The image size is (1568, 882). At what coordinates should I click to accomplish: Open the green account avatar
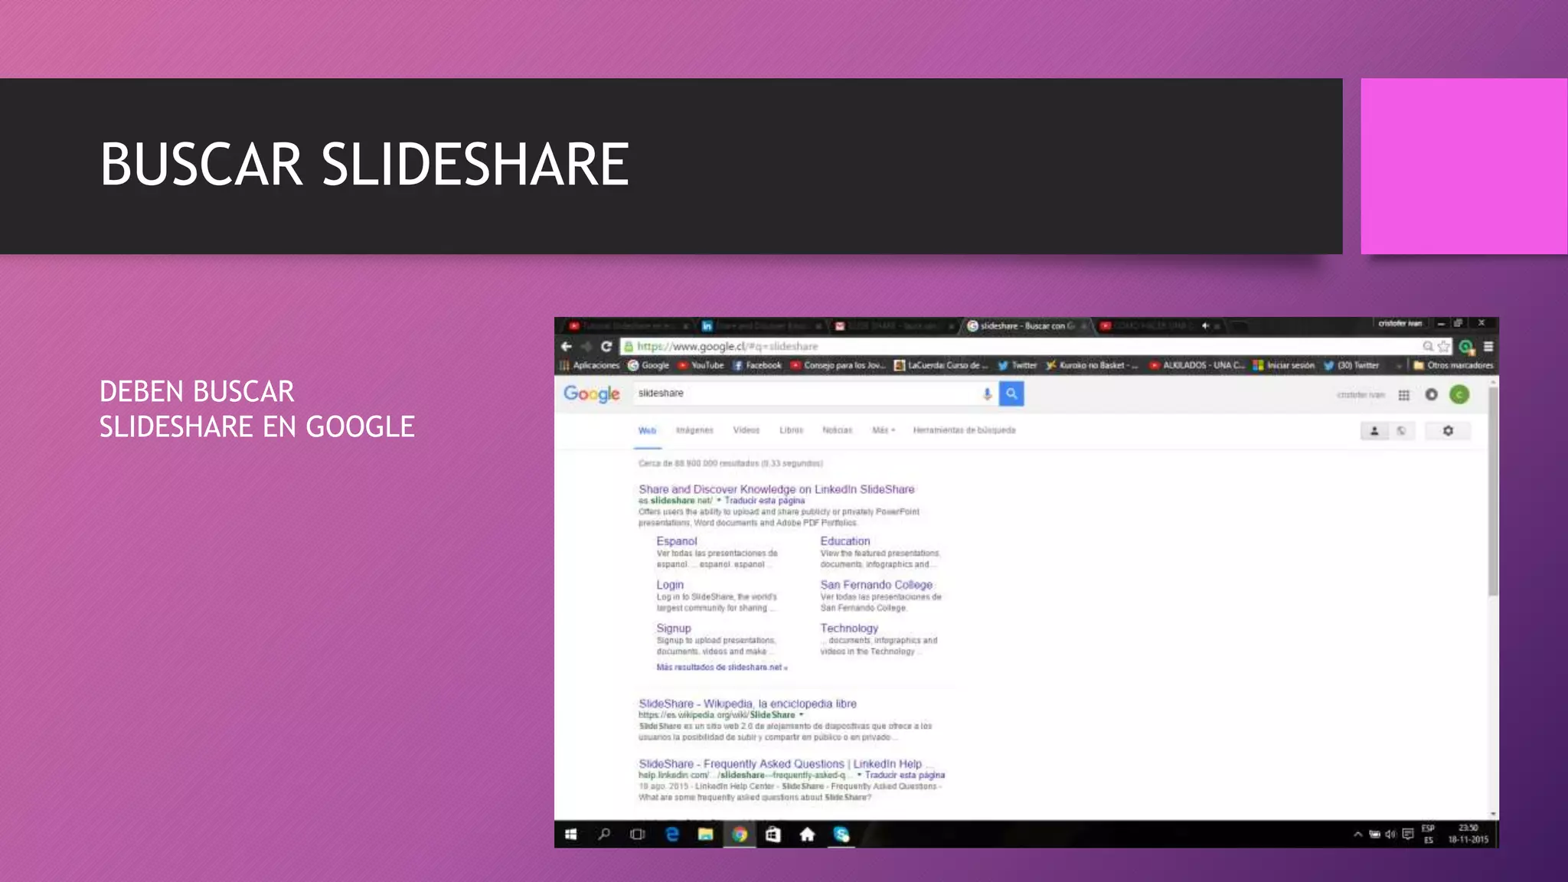pos(1459,394)
